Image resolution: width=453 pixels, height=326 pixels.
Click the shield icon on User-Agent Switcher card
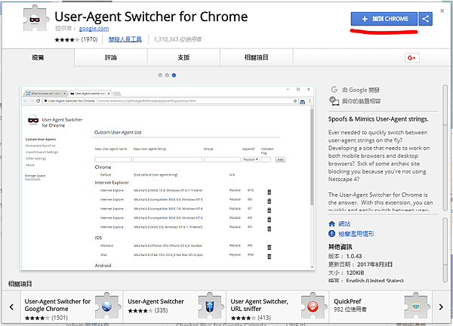click(x=210, y=306)
